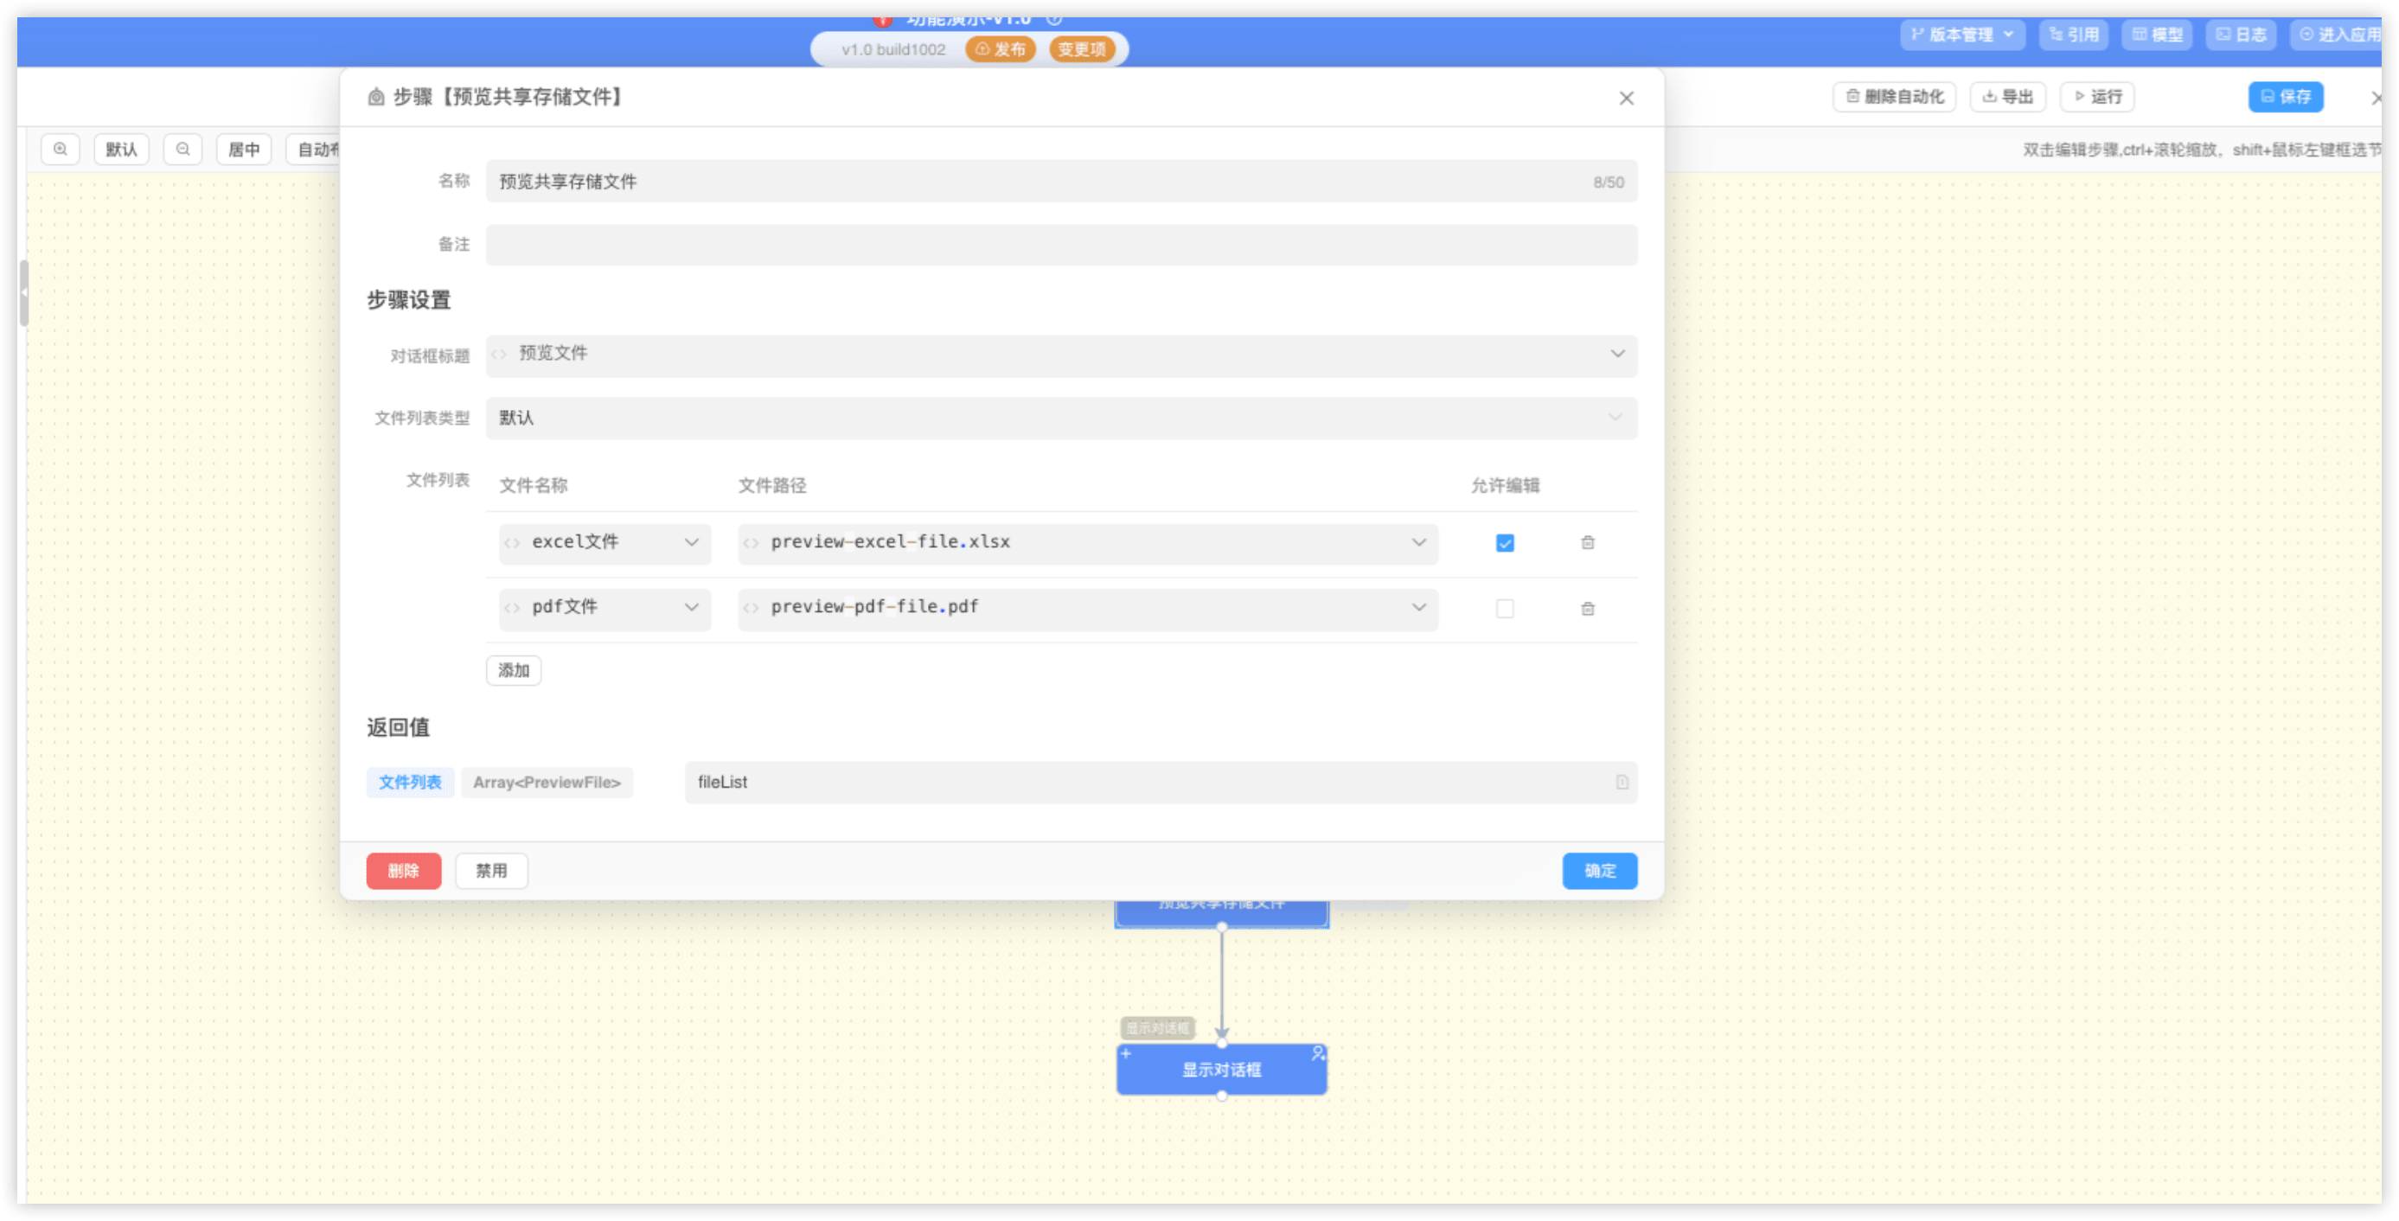Delete the pdf文件 row via trash icon
The height and width of the screenshot is (1221, 2399).
click(1588, 609)
